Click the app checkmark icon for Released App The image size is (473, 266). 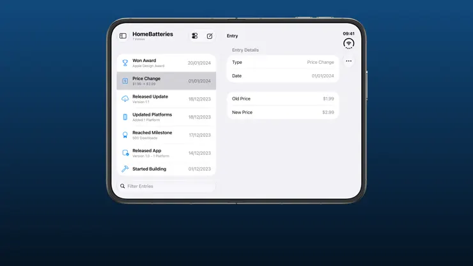pos(125,153)
